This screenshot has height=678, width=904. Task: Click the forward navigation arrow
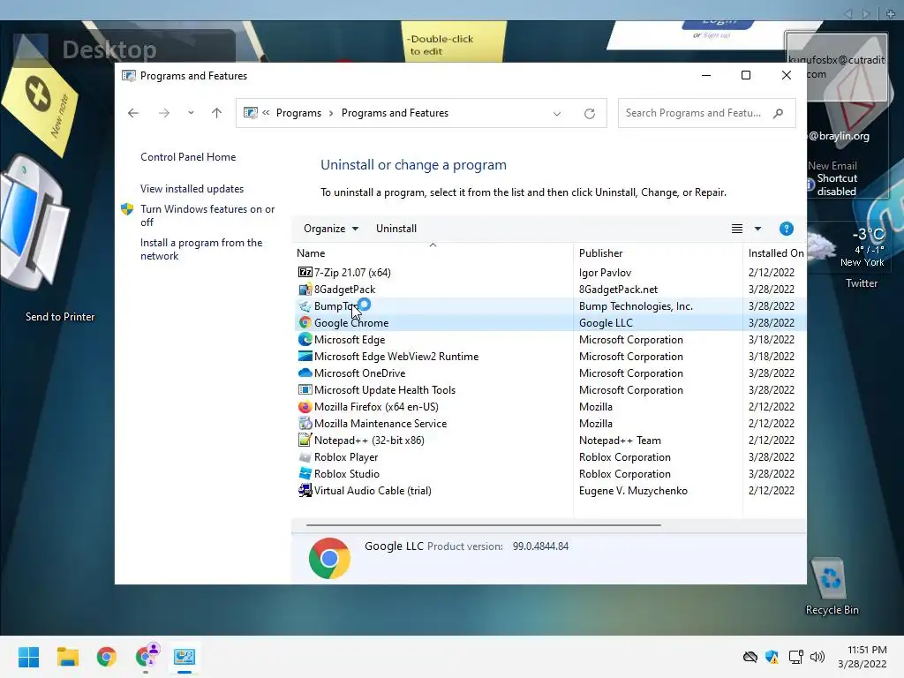[x=164, y=113]
